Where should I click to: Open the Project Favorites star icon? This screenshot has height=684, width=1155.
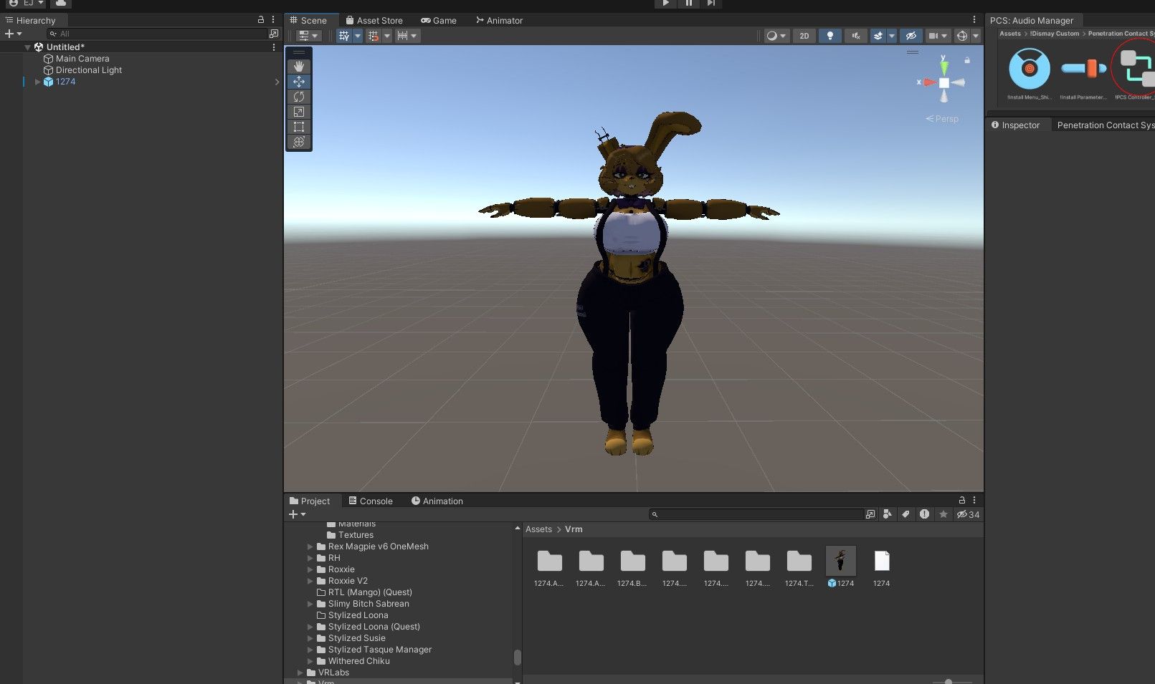pyautogui.click(x=944, y=514)
